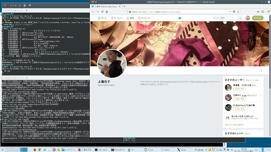The height and width of the screenshot is (152, 271).
Task: Go forward in Firefox history
Action: click(98, 12)
